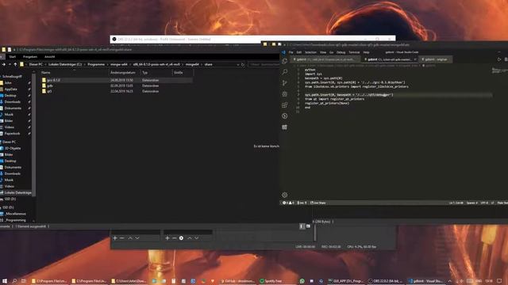The image size is (508, 285).
Task: Move scene up in OBS scenes list
Action: (x=130, y=238)
